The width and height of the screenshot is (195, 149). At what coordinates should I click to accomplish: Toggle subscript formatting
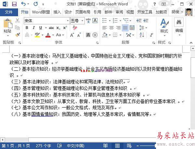click(x=58, y=28)
